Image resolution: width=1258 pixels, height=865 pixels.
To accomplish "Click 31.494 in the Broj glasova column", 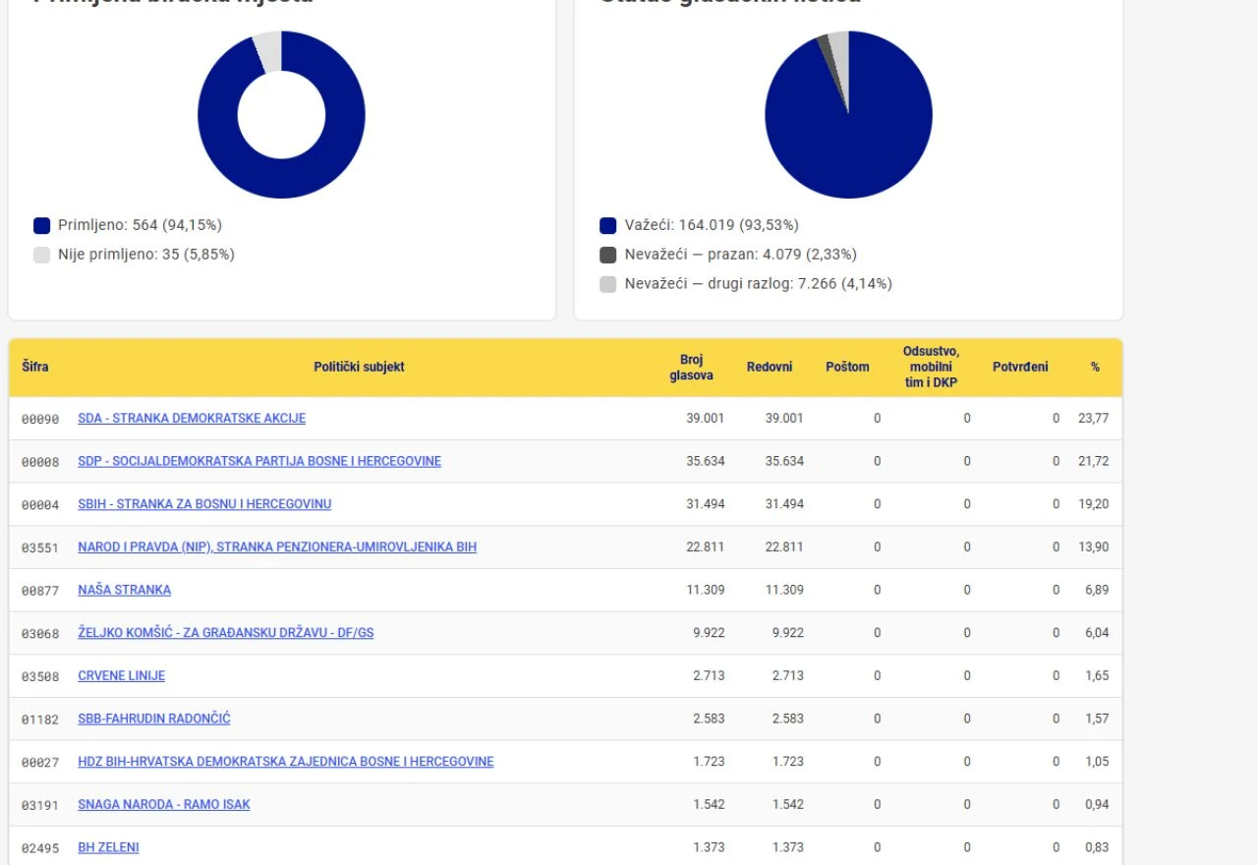I will 706,504.
